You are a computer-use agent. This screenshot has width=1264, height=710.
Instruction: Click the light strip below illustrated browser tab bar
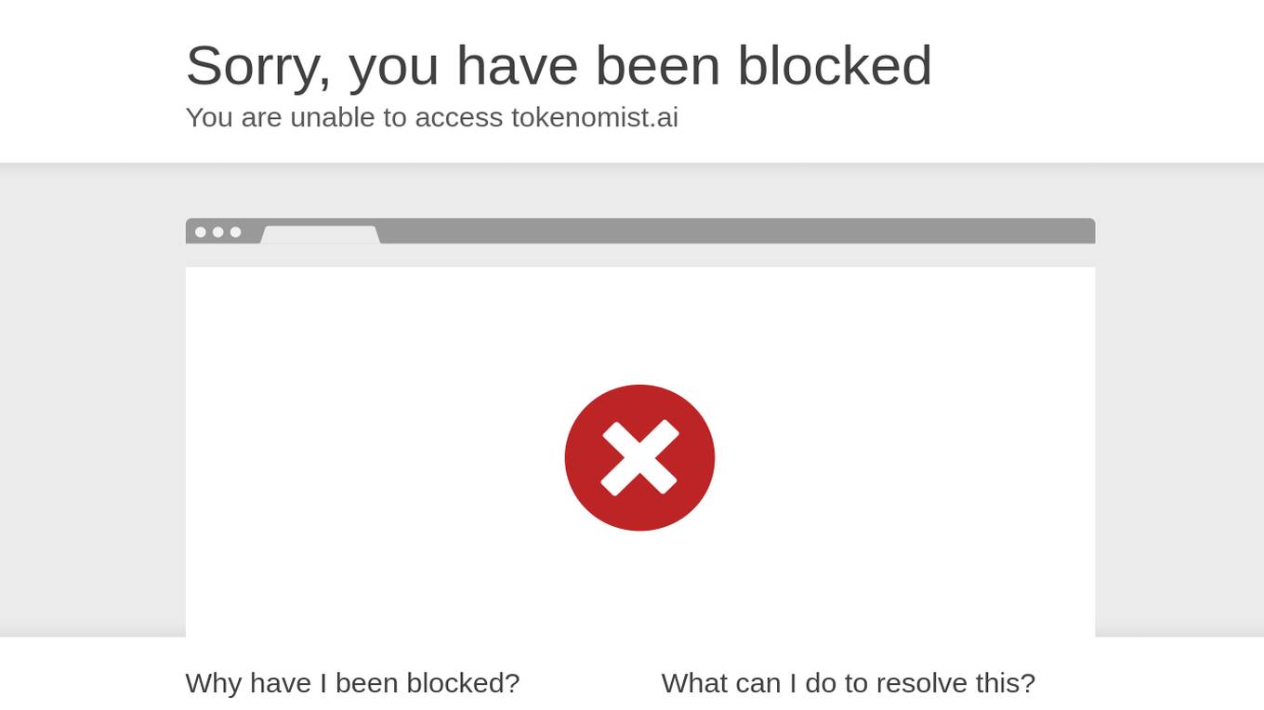tap(640, 256)
